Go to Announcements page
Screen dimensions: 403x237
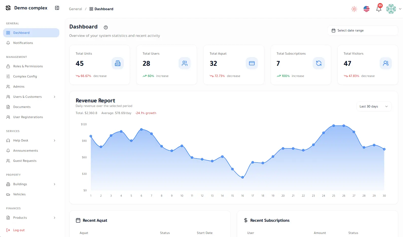[25, 151]
